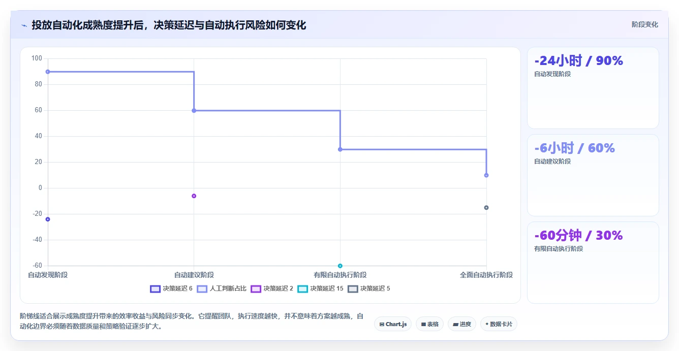Viewport: 679px width, 351px height.
Task: Toggle the 决策延迟 6 legend entry
Action: 171,289
